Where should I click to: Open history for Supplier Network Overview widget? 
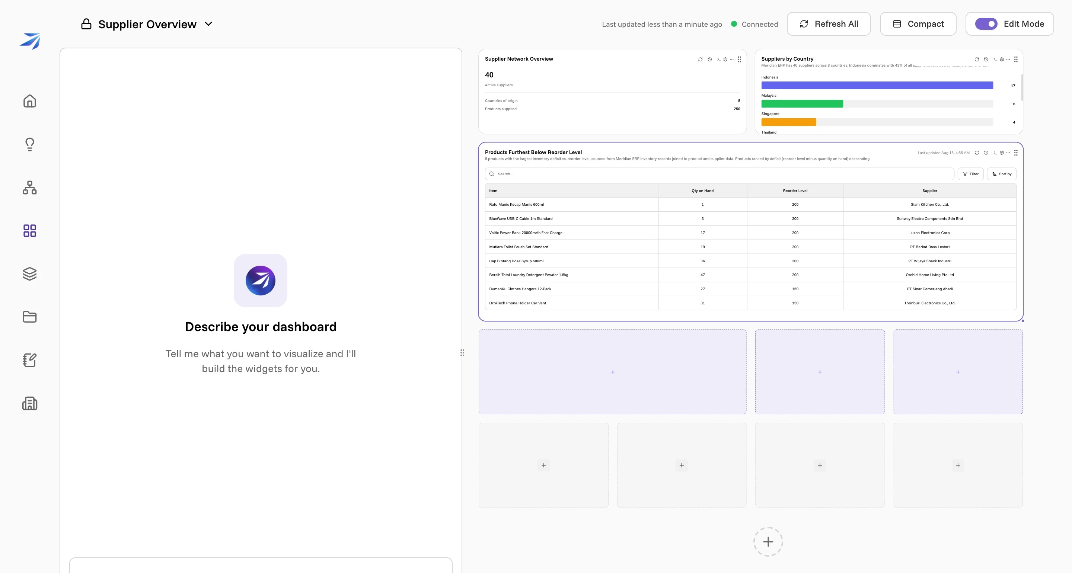[x=709, y=60]
